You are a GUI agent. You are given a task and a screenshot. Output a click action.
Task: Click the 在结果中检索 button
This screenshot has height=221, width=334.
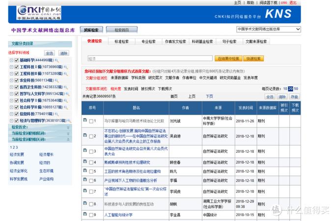(228, 58)
